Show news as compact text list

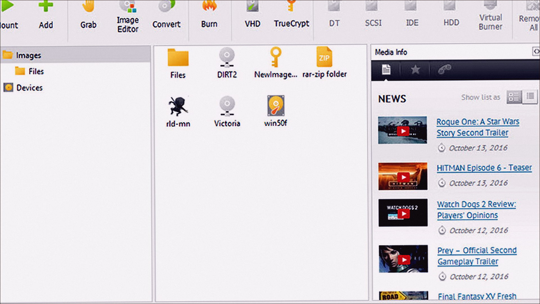point(530,97)
